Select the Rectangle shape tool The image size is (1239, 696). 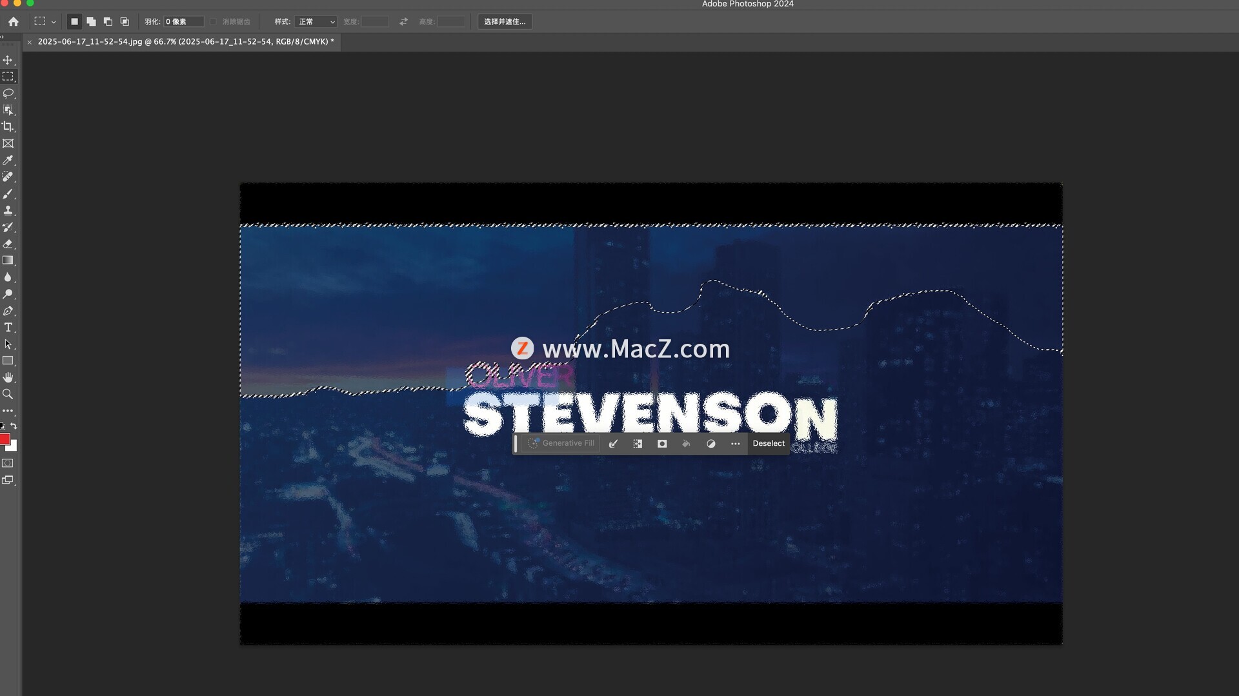tap(8, 361)
